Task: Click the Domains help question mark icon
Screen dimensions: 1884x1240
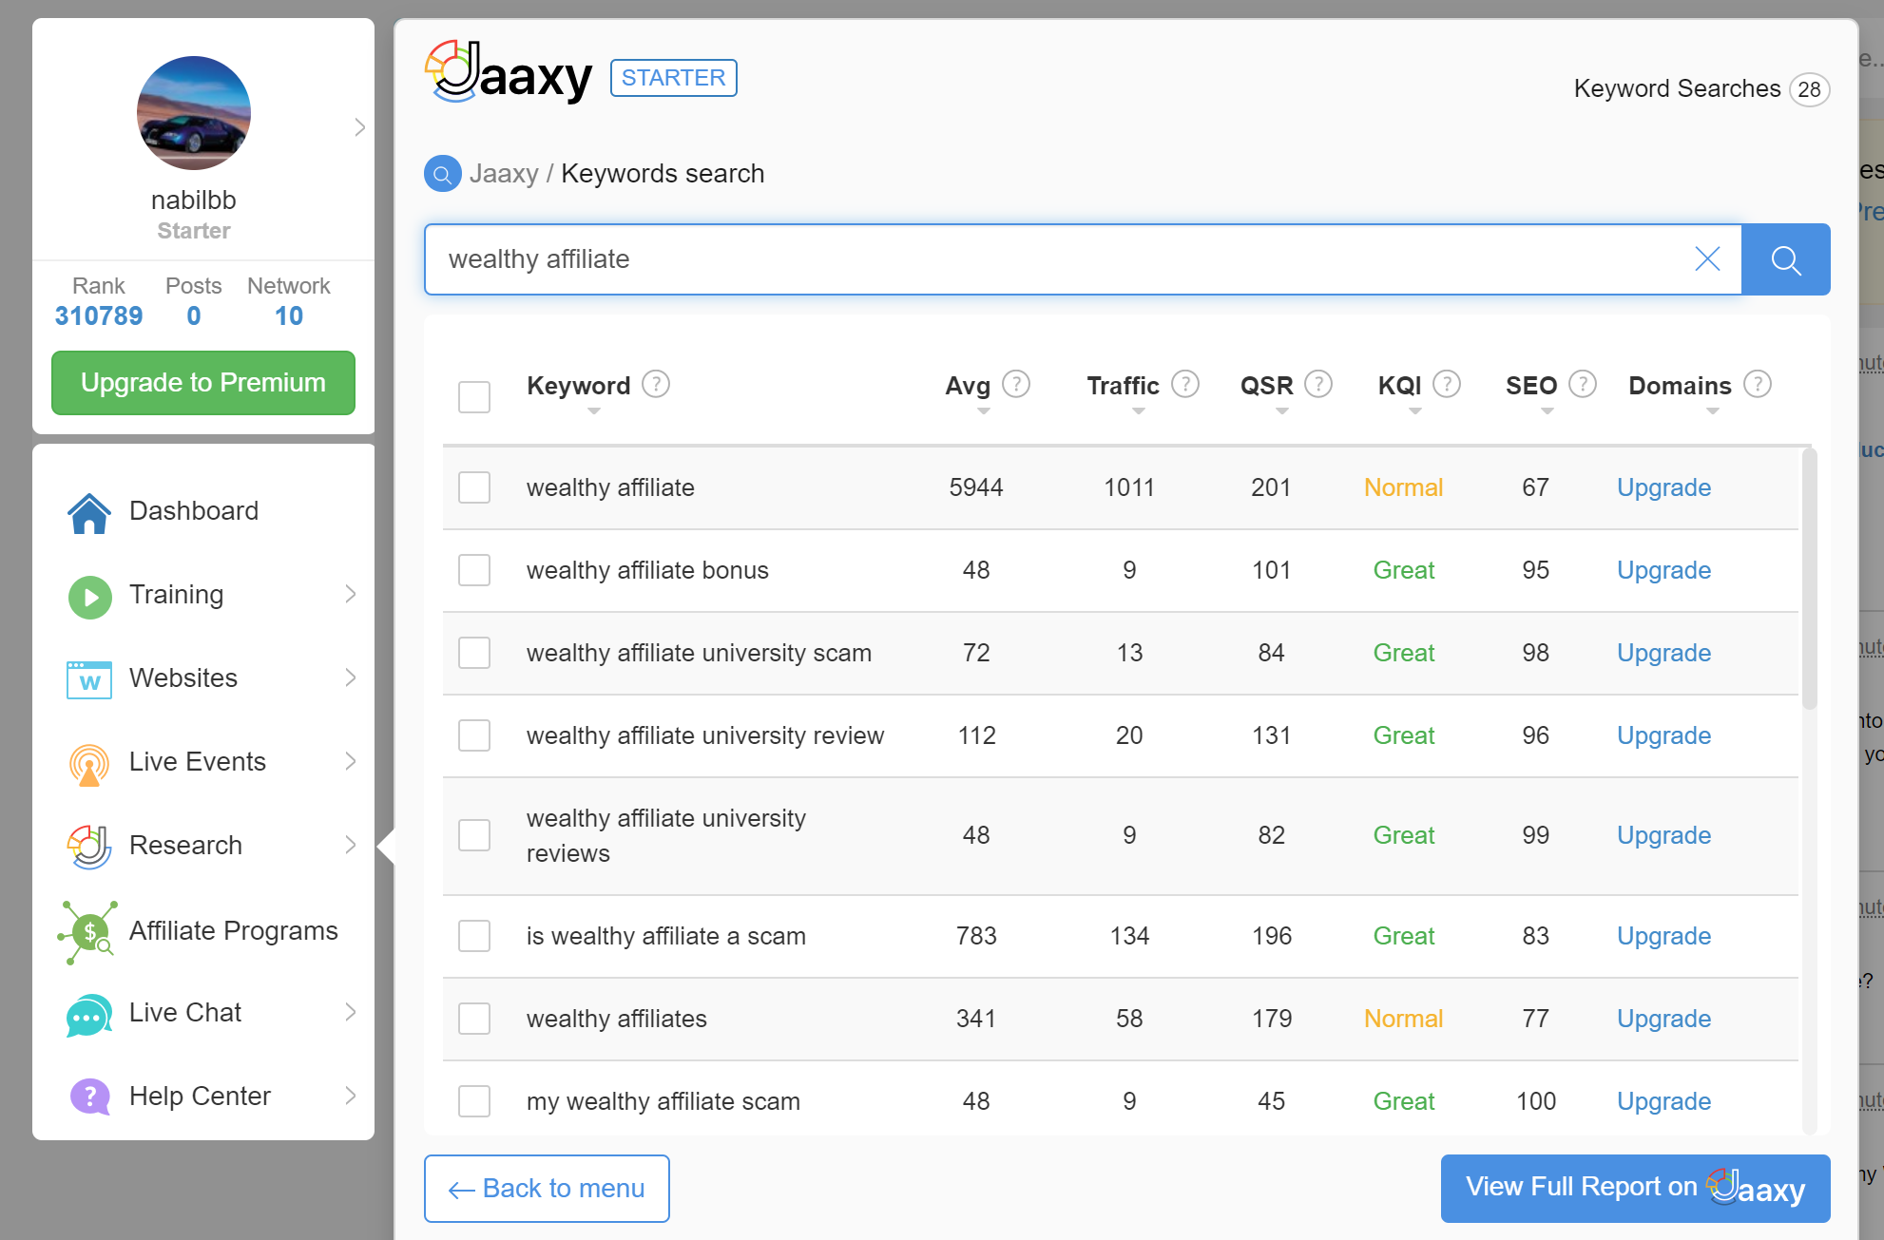Action: 1758,384
